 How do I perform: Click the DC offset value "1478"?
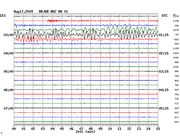(176, 30)
